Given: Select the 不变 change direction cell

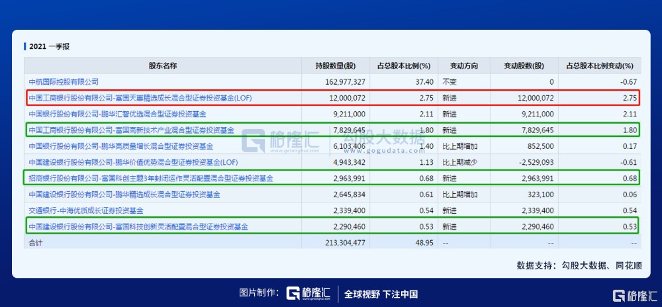Looking at the screenshot, I should point(449,82).
